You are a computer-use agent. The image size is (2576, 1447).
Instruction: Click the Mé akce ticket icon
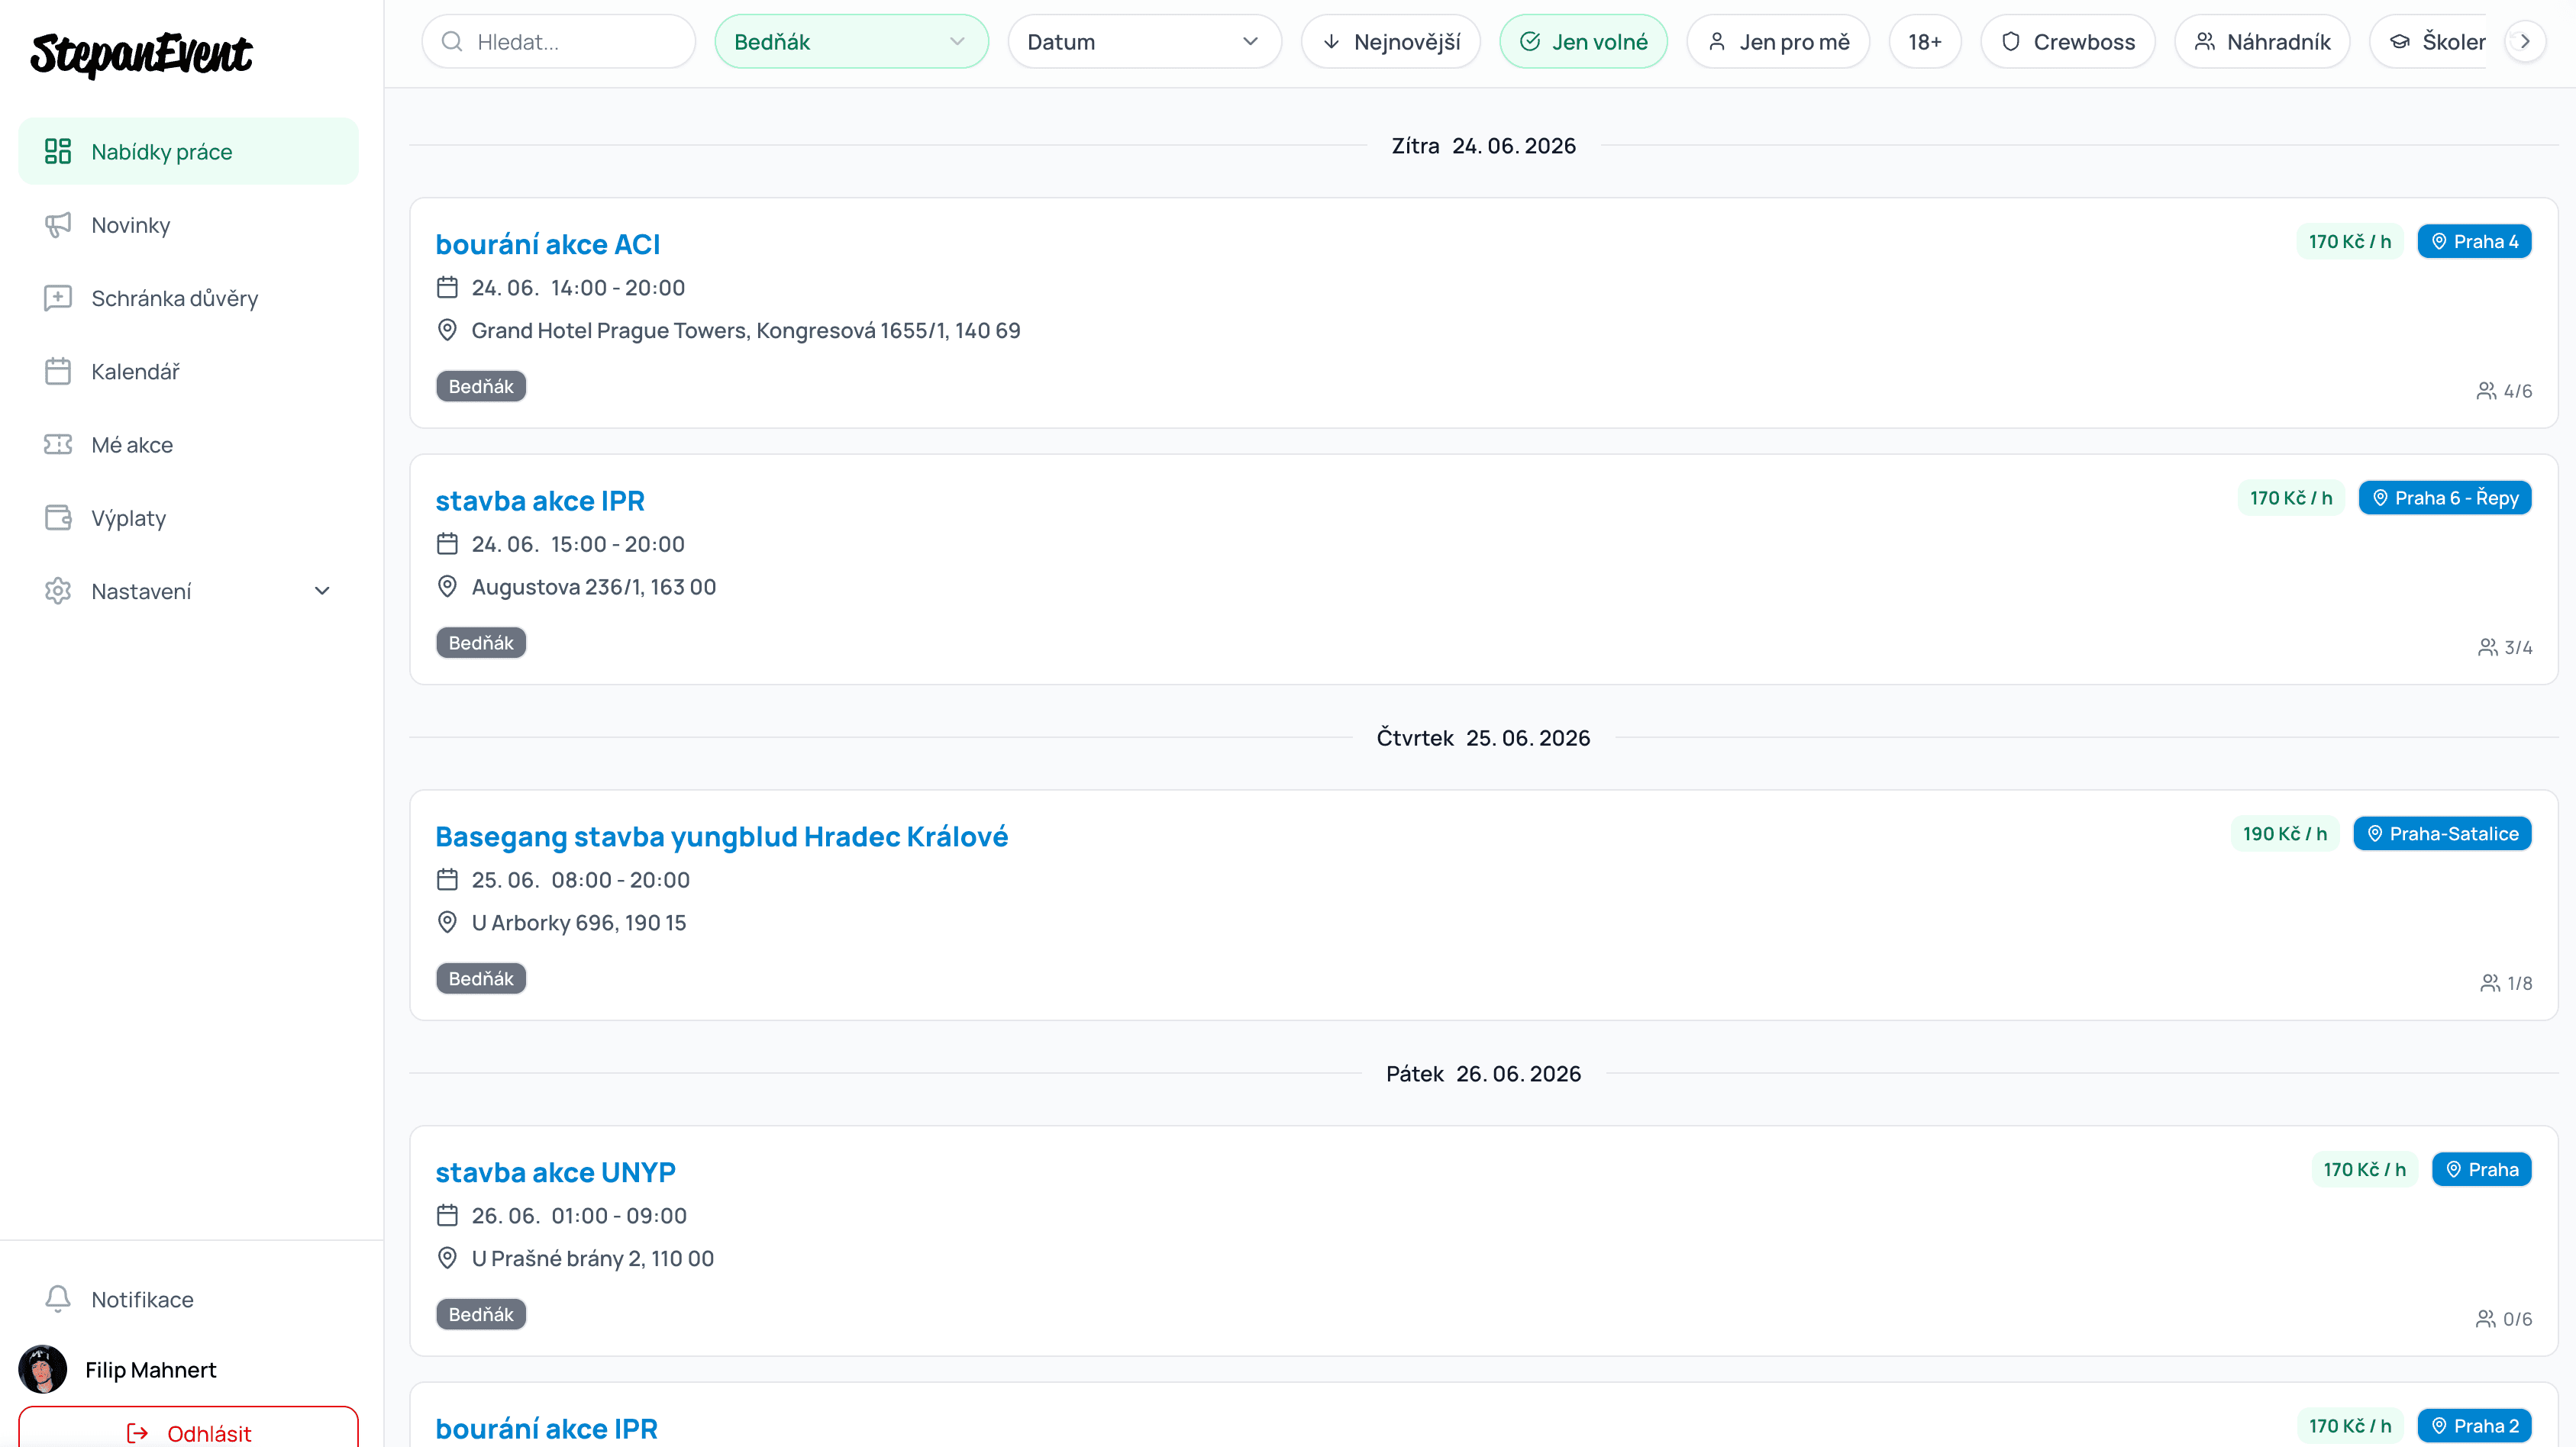click(58, 445)
